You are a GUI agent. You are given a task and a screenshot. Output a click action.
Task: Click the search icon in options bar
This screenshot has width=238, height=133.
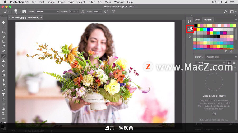coord(225,12)
